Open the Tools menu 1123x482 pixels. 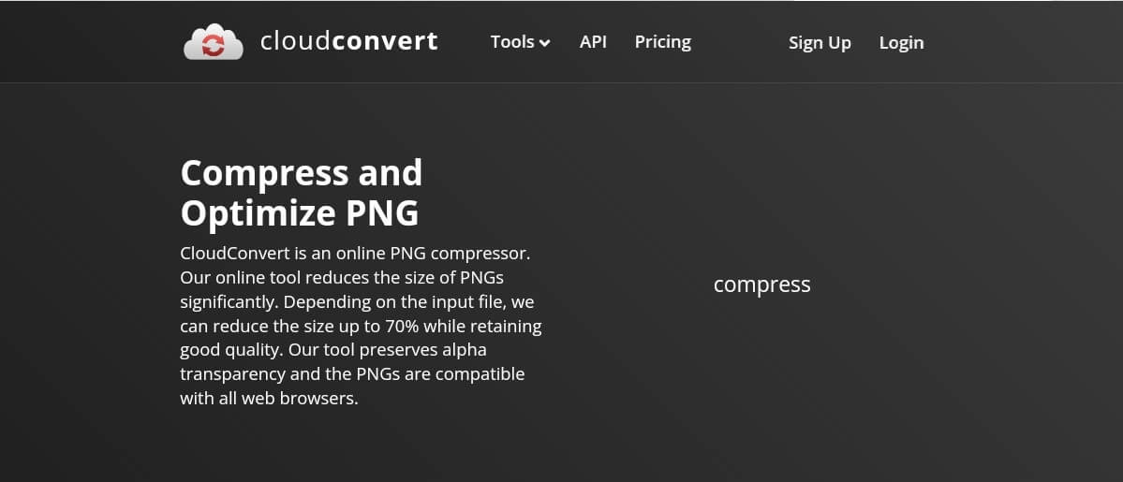[520, 41]
